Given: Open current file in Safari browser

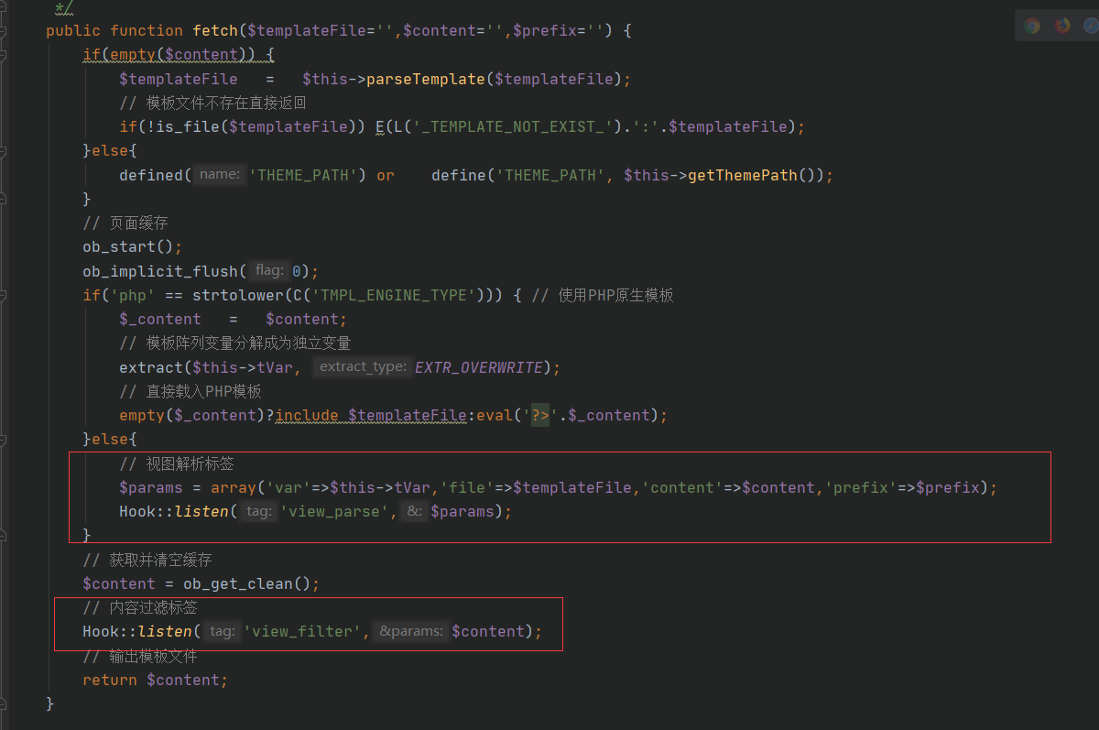Looking at the screenshot, I should (1092, 25).
